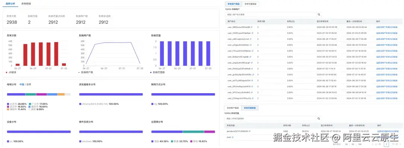The width and height of the screenshot is (404, 148).
Task: Click the /cart page entry
Action: (x=229, y=137)
